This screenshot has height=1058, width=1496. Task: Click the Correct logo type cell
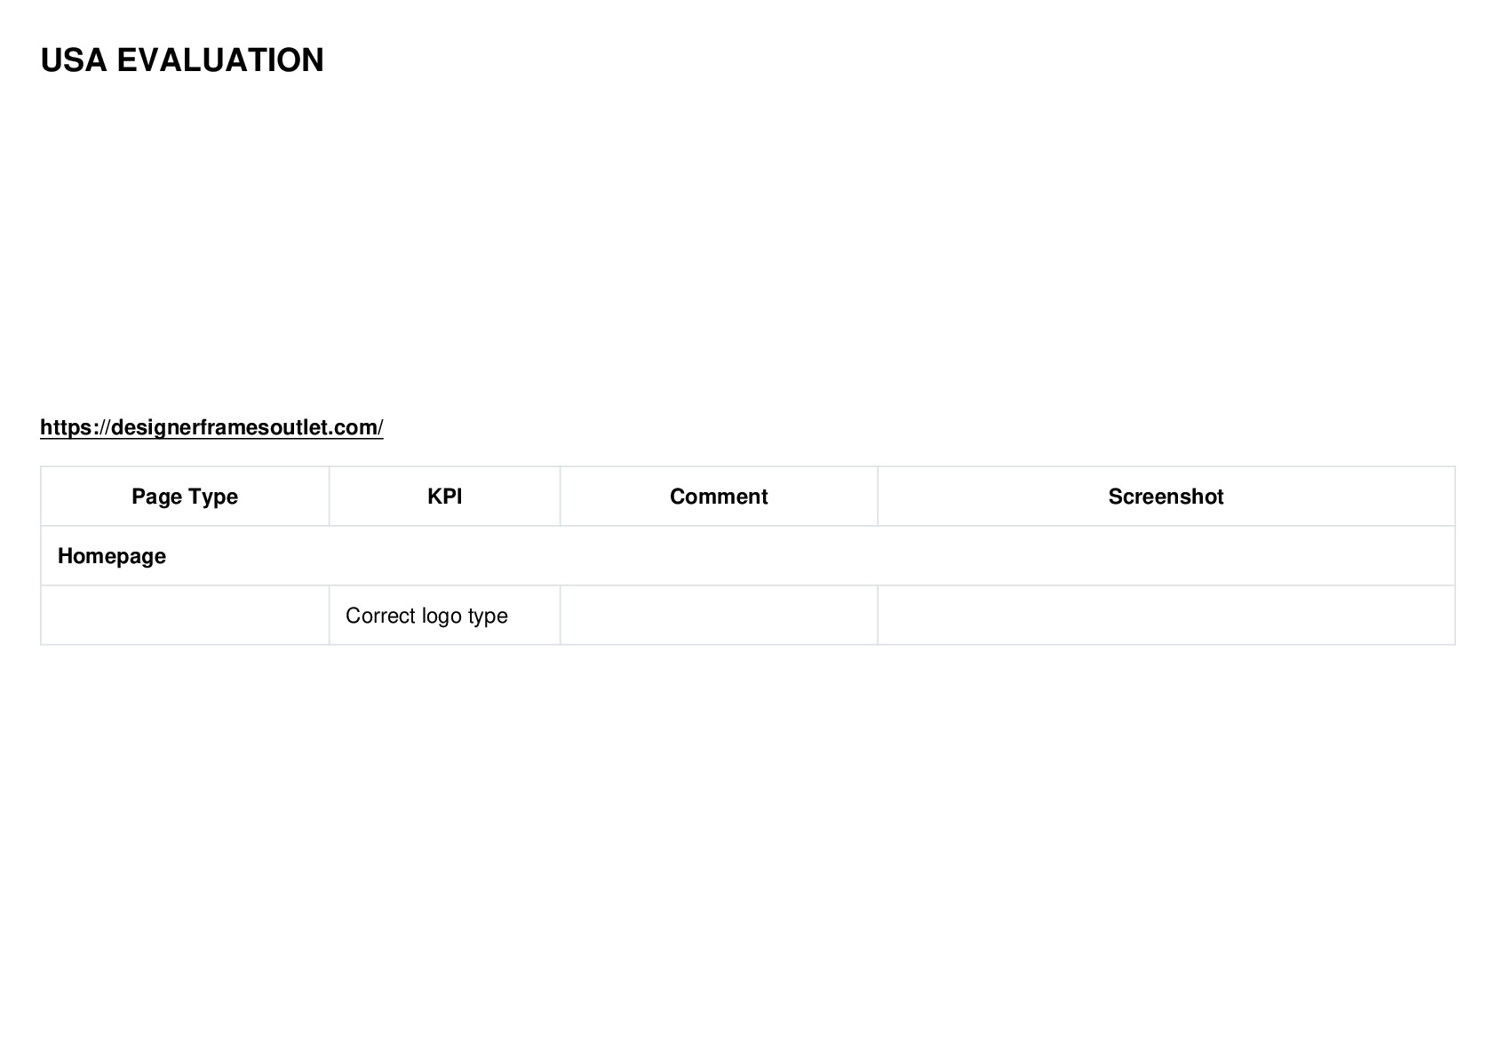click(x=444, y=616)
